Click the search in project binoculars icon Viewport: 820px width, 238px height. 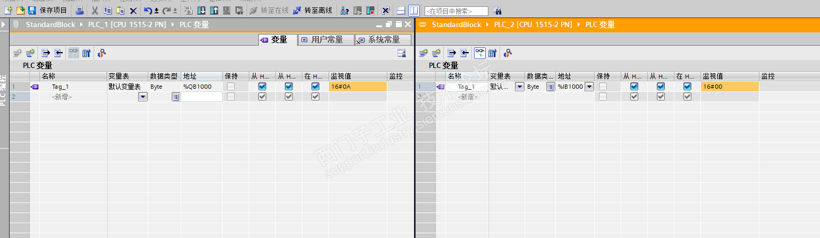pyautogui.click(x=497, y=10)
